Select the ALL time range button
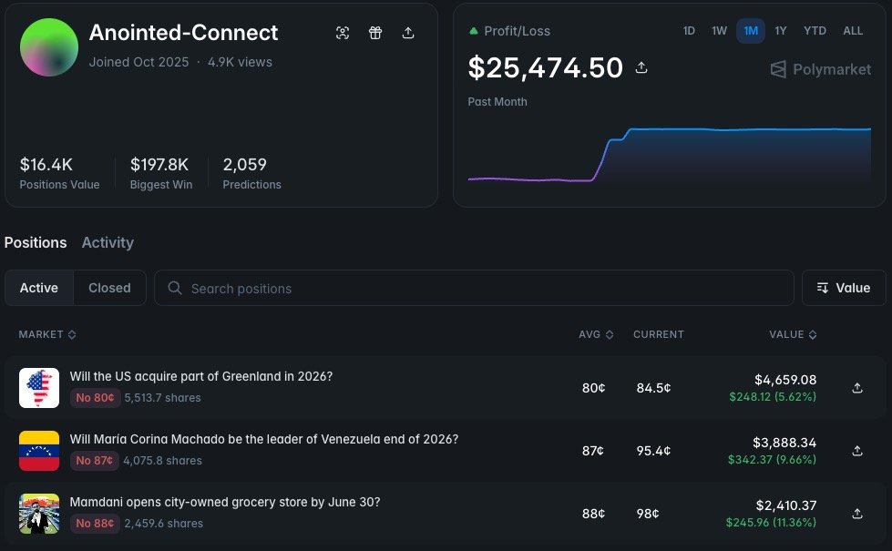This screenshot has width=892, height=551. coord(853,31)
